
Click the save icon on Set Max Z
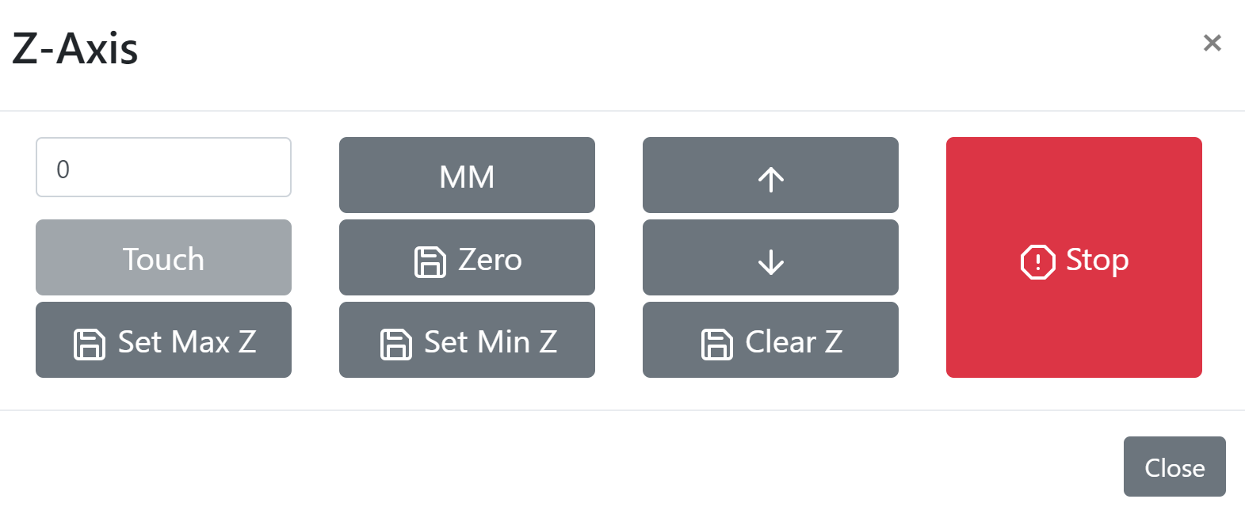click(89, 342)
